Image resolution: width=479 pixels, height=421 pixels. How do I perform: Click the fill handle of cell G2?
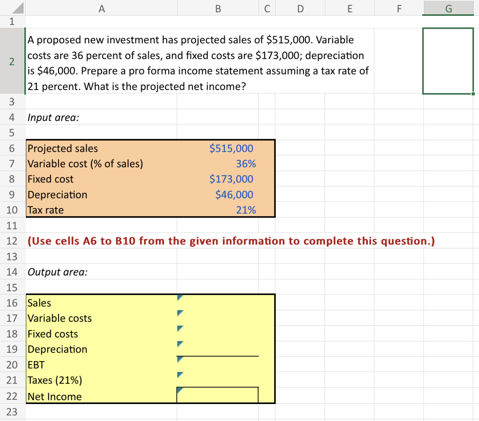(x=473, y=93)
